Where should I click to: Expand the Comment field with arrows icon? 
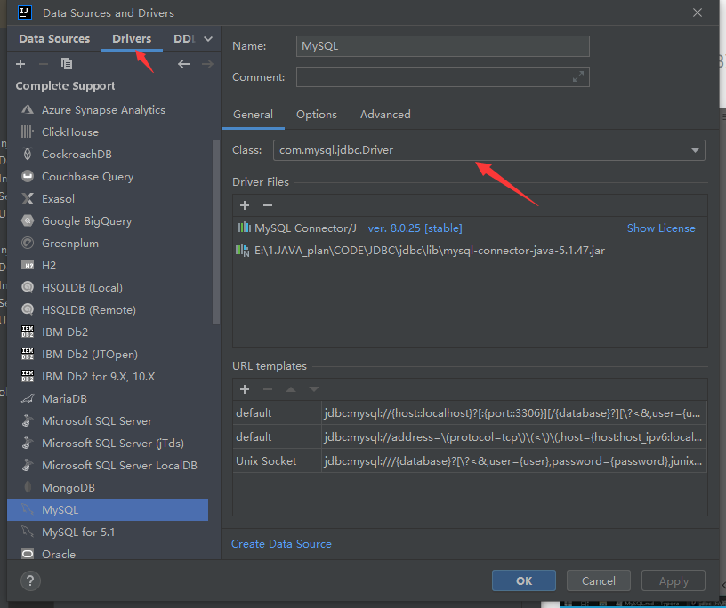pos(577,76)
